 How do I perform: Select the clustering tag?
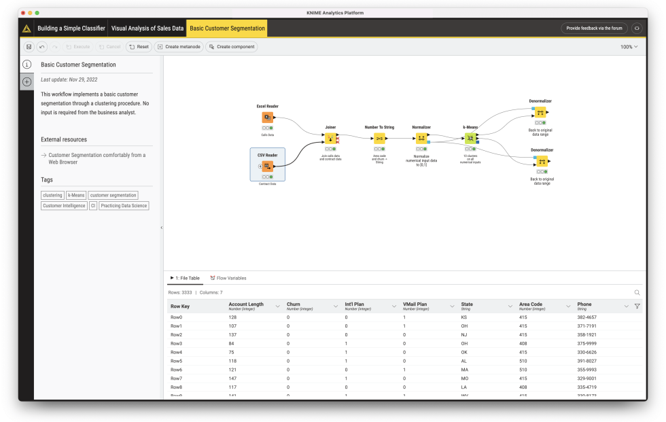click(52, 195)
